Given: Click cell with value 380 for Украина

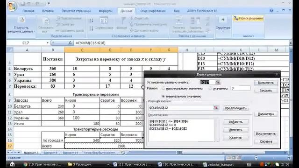Looking at the screenshot, I should [x=53, y=80].
